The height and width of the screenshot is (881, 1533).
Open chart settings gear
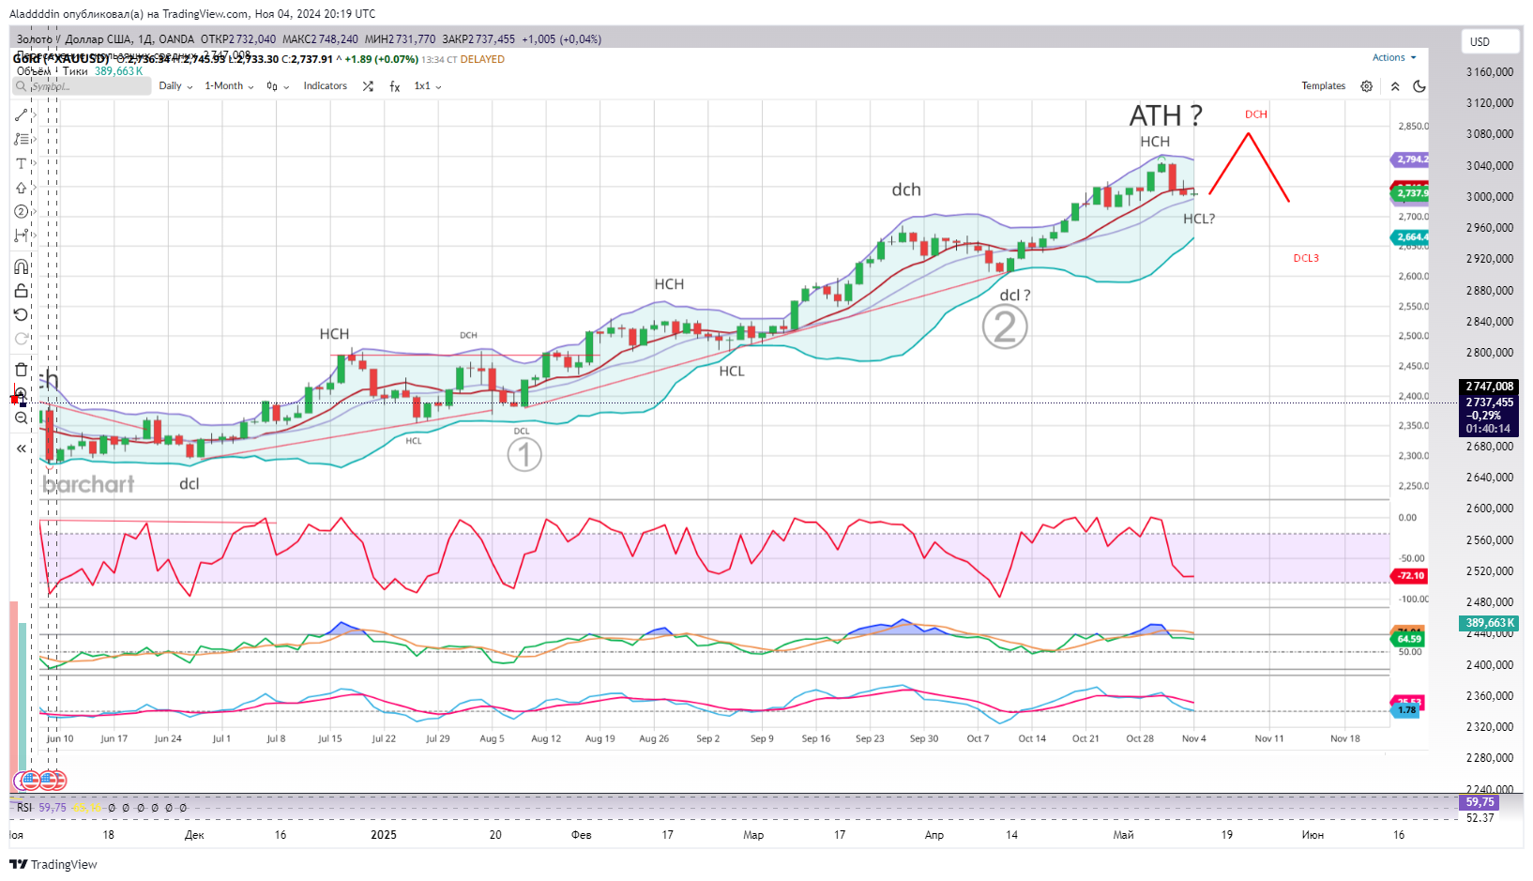[1367, 86]
